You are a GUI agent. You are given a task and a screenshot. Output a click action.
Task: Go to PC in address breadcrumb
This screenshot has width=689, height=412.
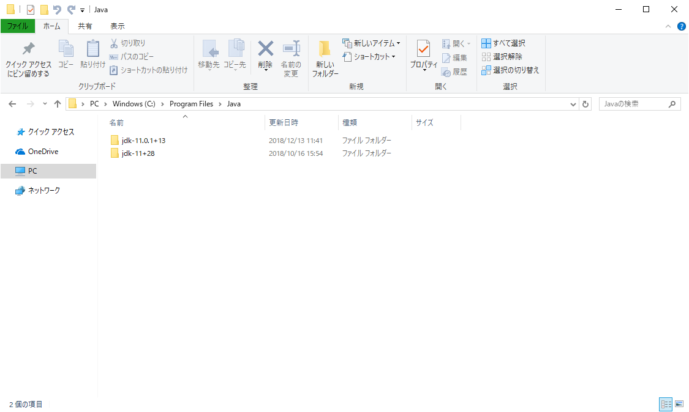pyautogui.click(x=94, y=104)
